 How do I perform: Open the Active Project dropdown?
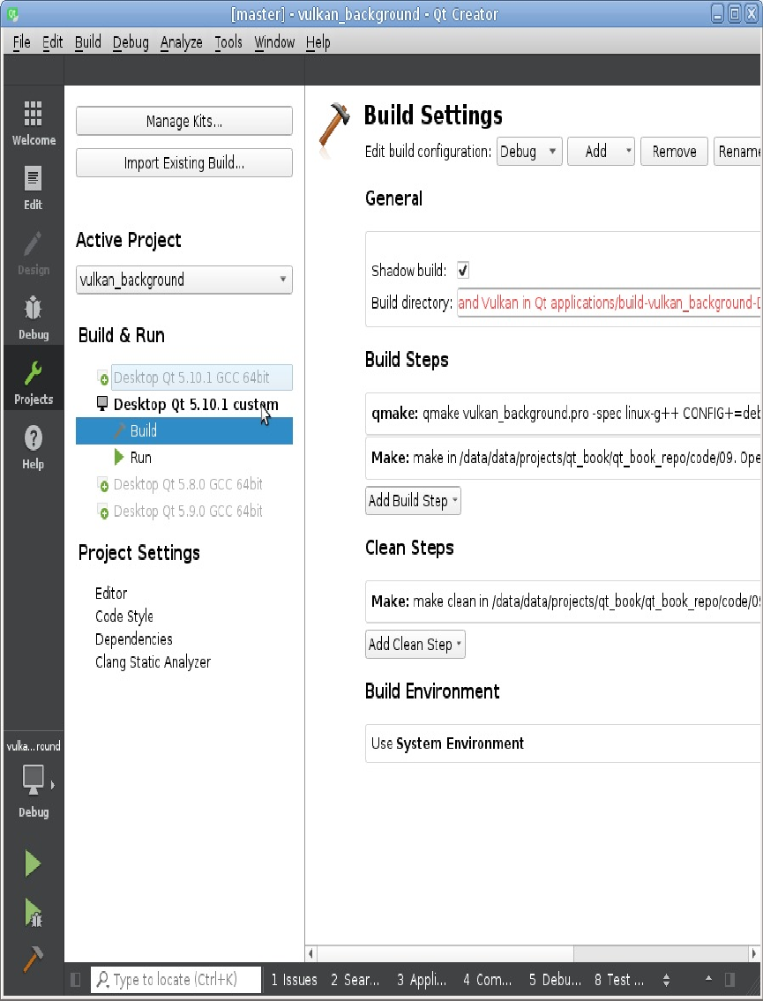tap(183, 280)
